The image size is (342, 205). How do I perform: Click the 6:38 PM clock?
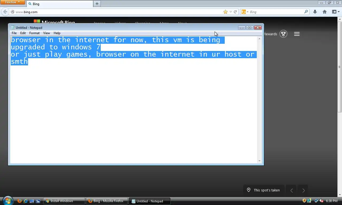332,201
